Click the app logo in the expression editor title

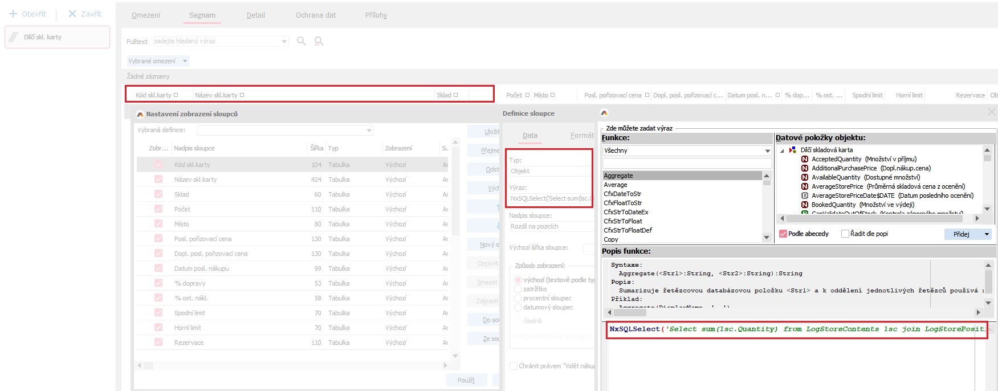[604, 113]
